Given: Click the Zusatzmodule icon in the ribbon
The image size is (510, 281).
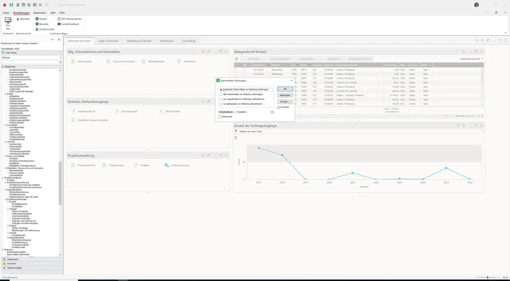Looking at the screenshot, I should [x=37, y=29].
